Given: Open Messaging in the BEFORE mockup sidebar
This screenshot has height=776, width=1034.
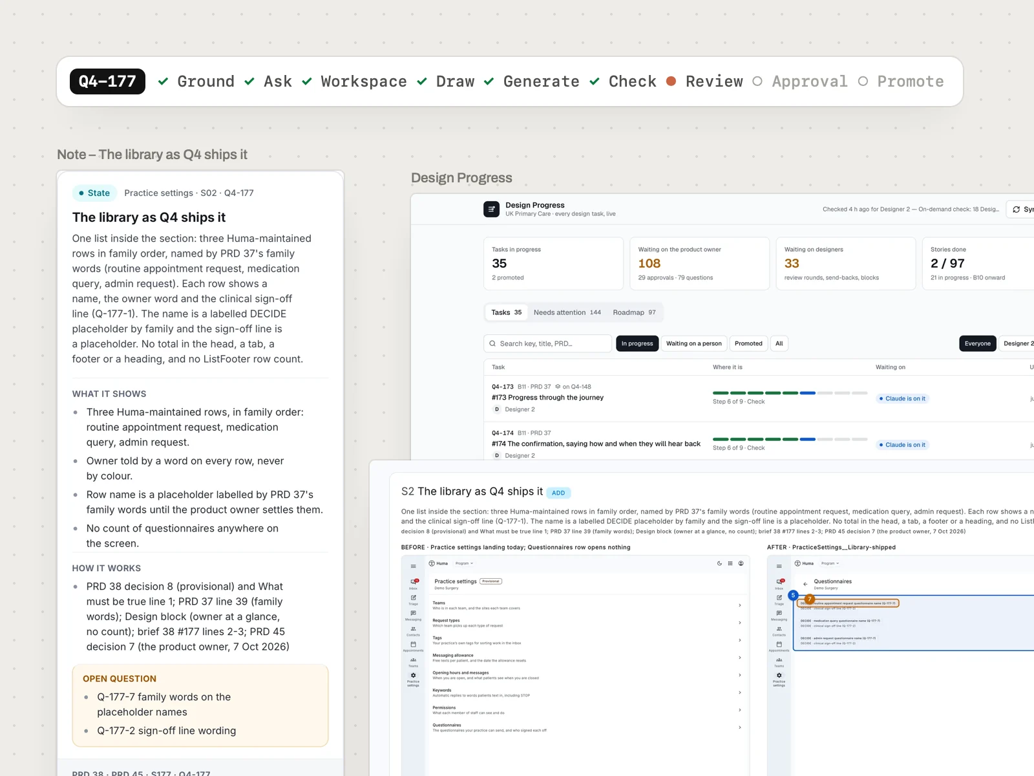Looking at the screenshot, I should point(414,615).
